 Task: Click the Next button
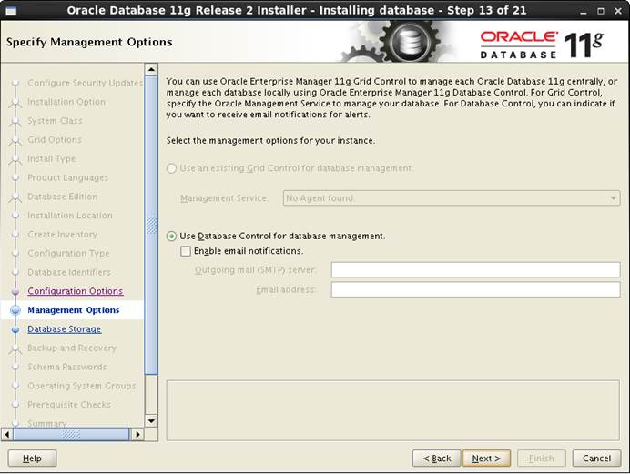[x=486, y=459]
